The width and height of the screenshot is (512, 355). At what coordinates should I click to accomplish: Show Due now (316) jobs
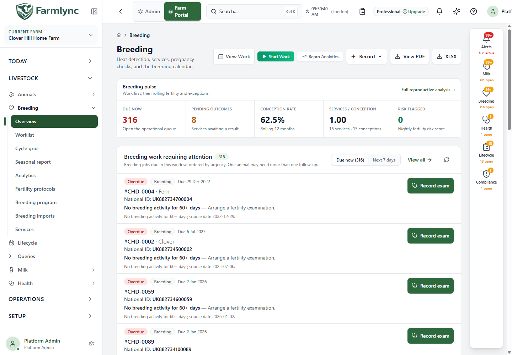point(350,160)
